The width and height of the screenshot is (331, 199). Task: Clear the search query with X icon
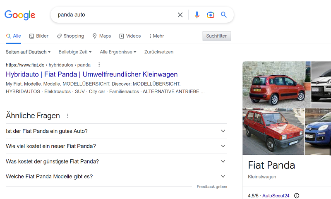(180, 15)
